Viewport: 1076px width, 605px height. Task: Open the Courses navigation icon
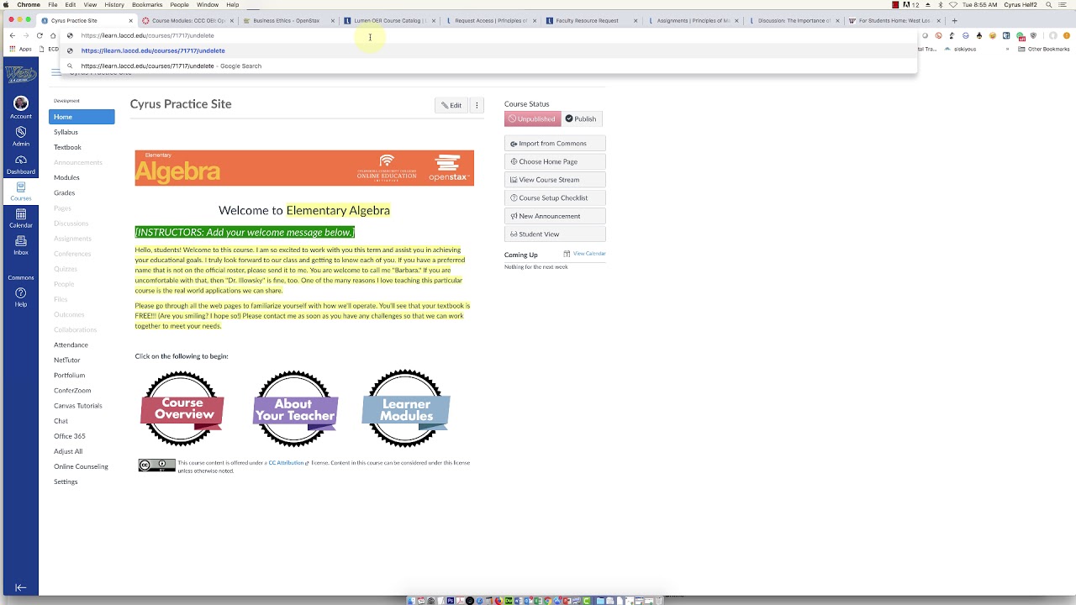tap(20, 192)
